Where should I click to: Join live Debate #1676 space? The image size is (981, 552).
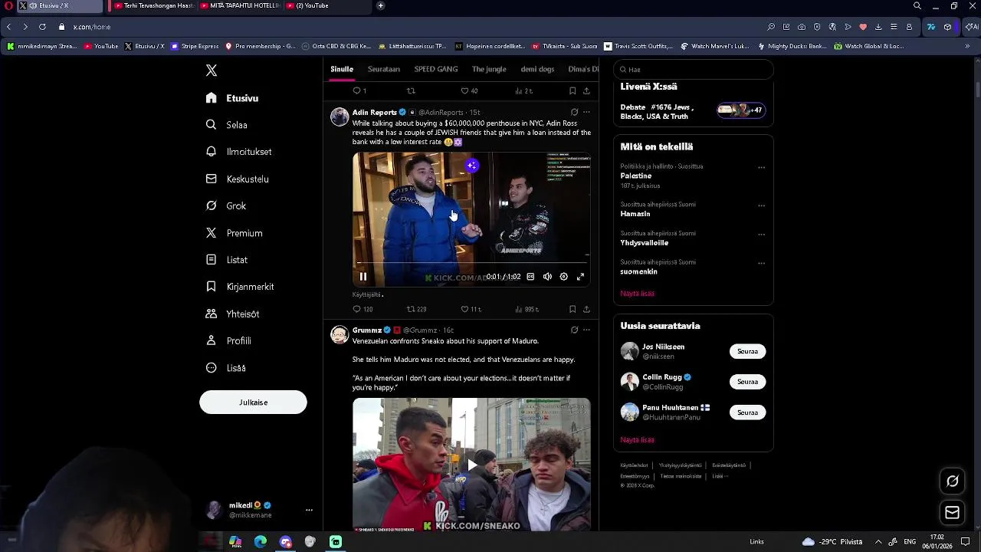click(x=693, y=112)
